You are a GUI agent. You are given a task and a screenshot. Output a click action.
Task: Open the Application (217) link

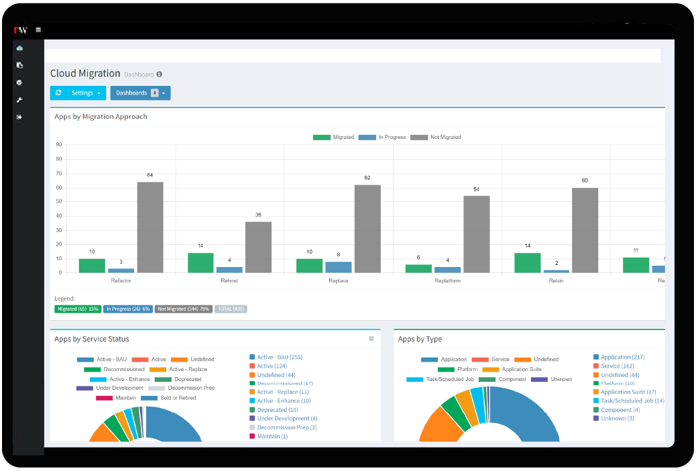623,357
